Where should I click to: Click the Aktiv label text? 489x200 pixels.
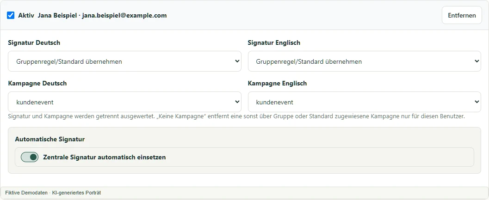point(26,15)
